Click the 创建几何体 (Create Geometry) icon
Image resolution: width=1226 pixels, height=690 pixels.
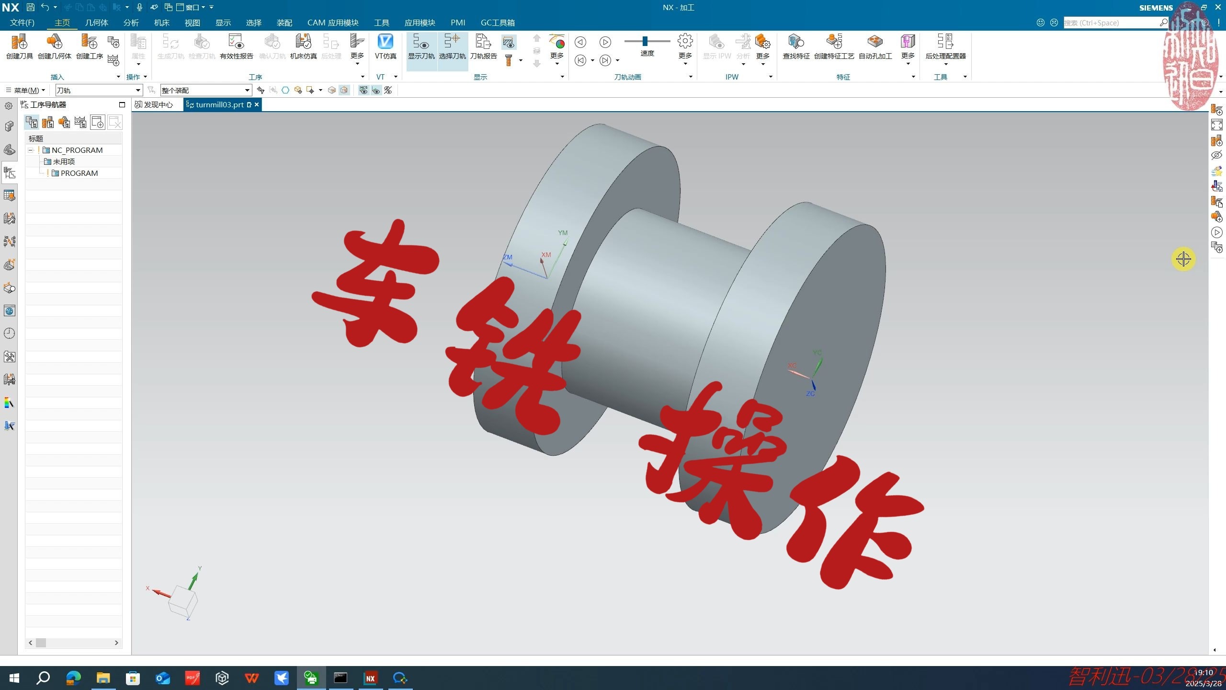(55, 46)
